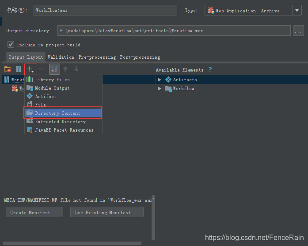Click the horizontal scrollbar at bottom
The image size is (308, 246).
tap(72, 243)
